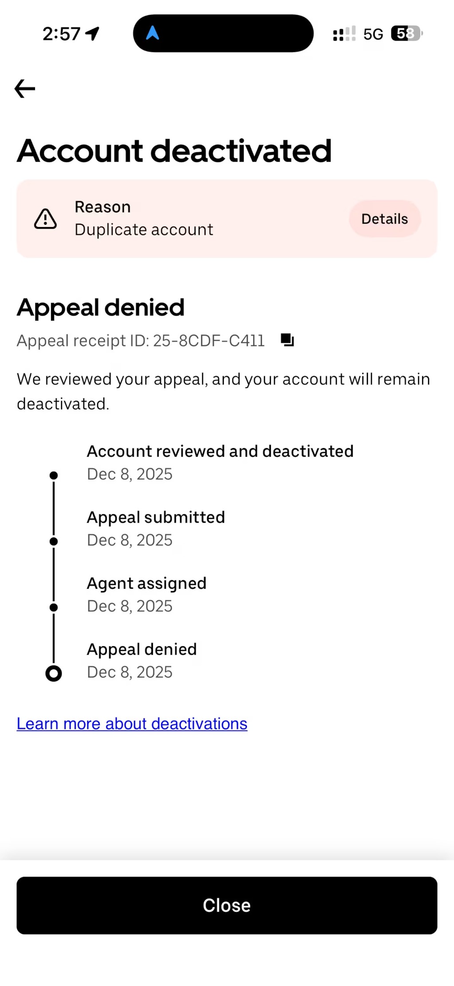The height and width of the screenshot is (986, 454).
Task: Tap the battery indicator icon
Action: 406,33
